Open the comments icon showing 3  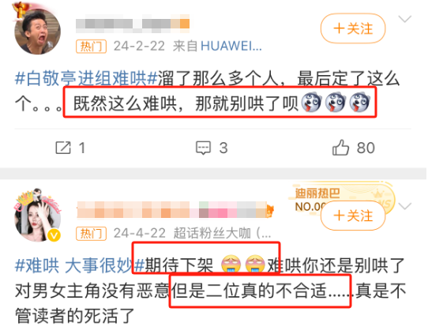point(204,148)
